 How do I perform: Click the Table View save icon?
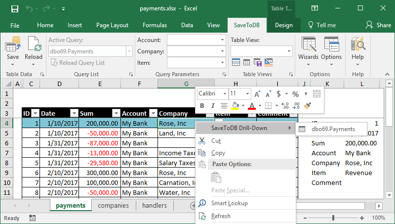tap(257, 62)
